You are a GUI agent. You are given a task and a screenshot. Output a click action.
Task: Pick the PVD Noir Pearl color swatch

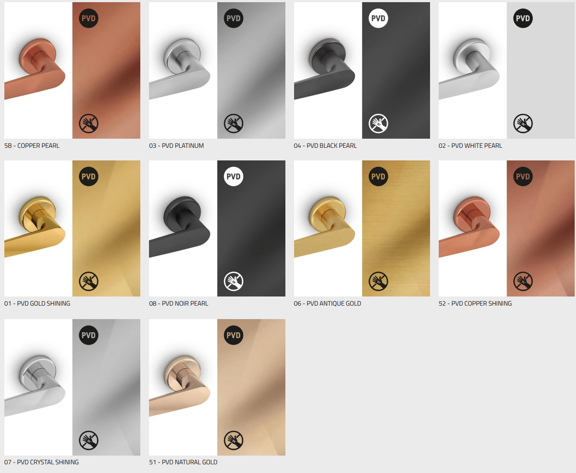pos(251,229)
